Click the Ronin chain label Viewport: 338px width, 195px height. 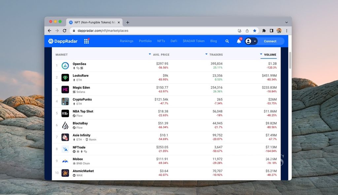(91, 139)
